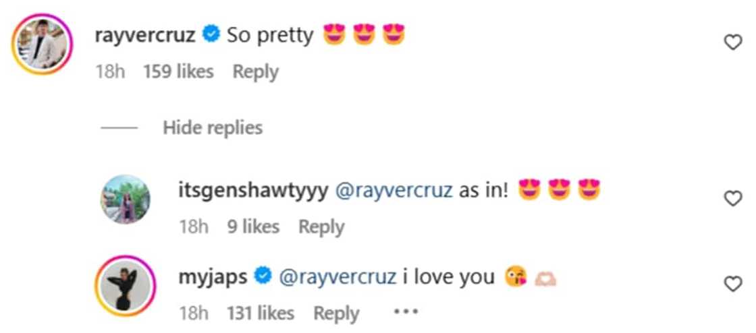Like itsgenshawtyyy's 'as in!' reply
Screen dimensions: 756x333
click(732, 198)
